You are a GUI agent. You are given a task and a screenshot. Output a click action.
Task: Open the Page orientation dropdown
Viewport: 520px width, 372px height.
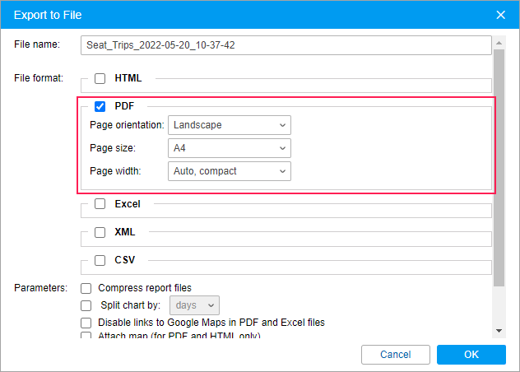click(230, 125)
